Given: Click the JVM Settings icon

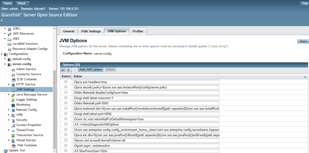Looking at the screenshot, I should tap(13, 90).
